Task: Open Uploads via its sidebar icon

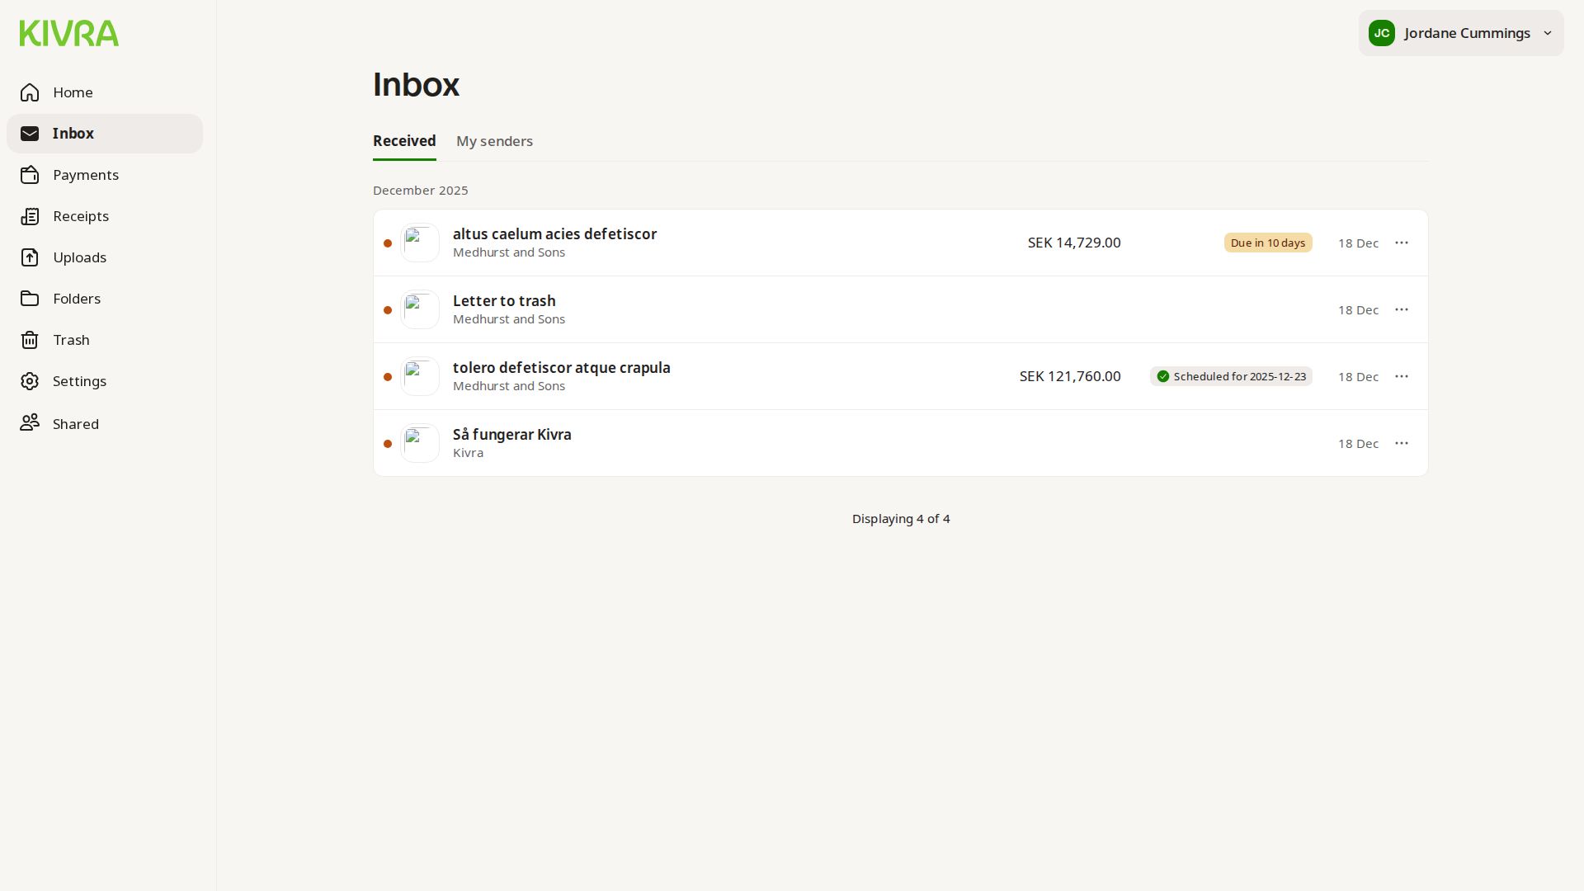Action: coord(30,257)
